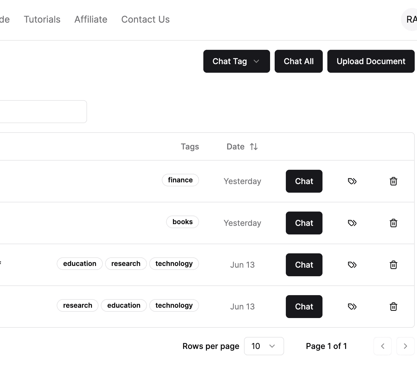Start a chat for the books document
This screenshot has height=371, width=417.
pyautogui.click(x=304, y=223)
